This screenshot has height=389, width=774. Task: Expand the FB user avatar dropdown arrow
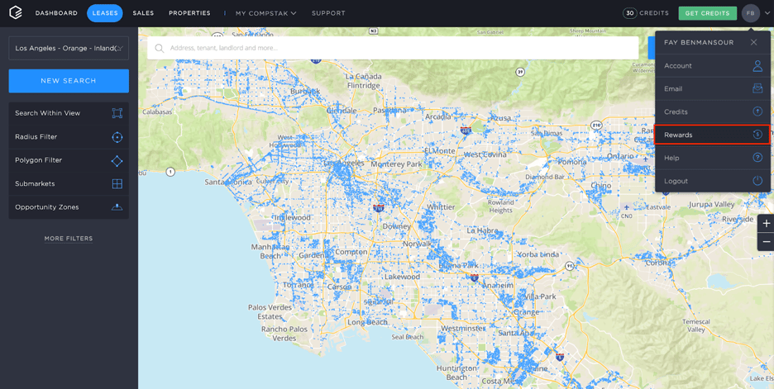[767, 13]
